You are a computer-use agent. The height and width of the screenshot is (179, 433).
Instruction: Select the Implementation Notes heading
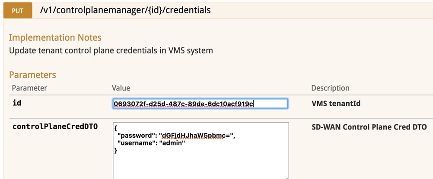[55, 37]
